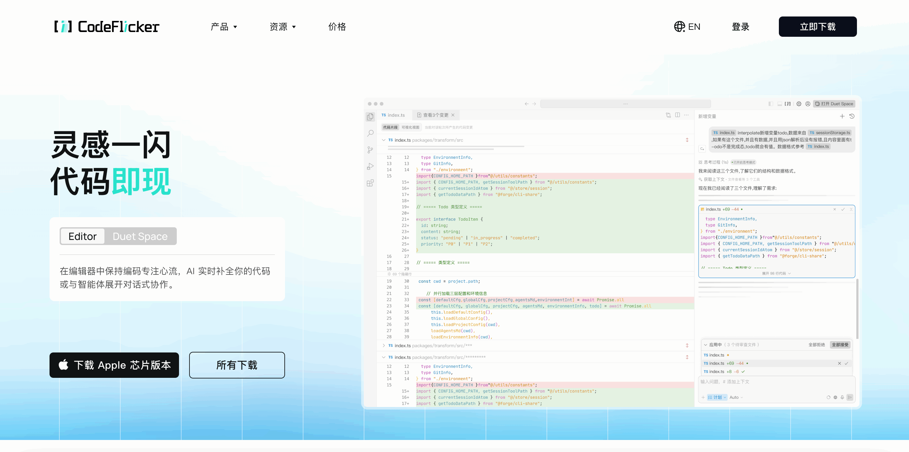Open settings gear in editor title bar

799,104
